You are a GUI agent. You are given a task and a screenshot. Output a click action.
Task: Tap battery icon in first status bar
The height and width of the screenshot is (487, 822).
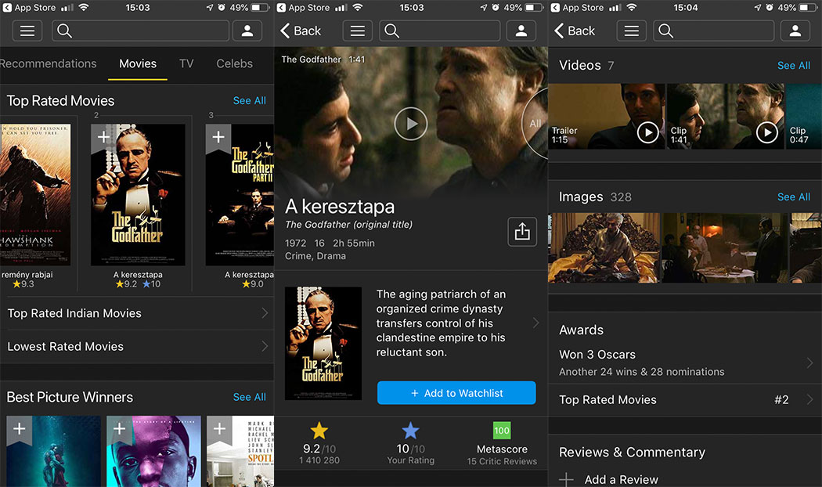[261, 7]
